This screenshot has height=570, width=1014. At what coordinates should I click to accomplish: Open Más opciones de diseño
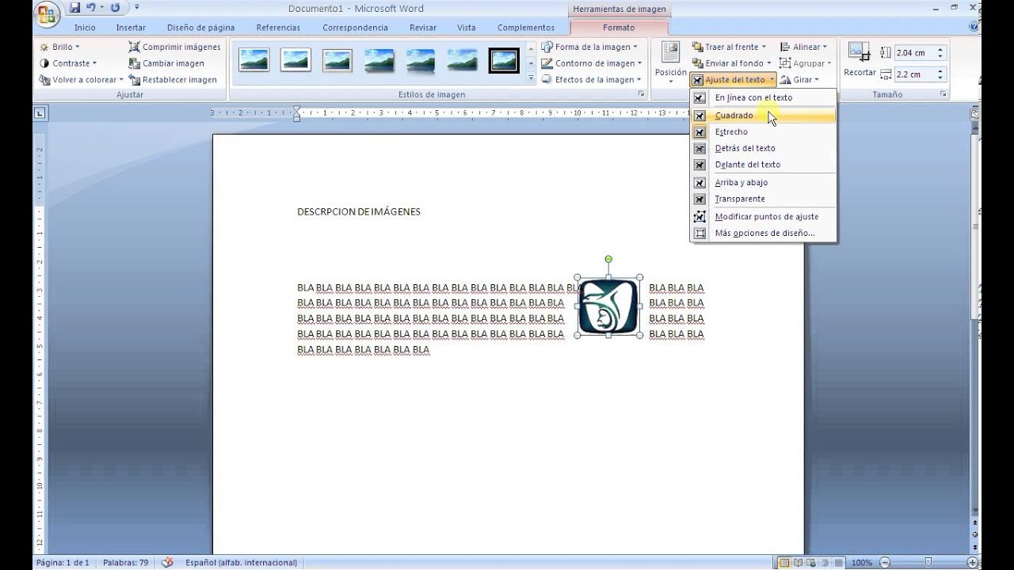coord(764,234)
